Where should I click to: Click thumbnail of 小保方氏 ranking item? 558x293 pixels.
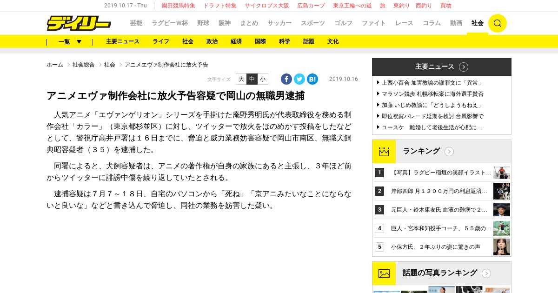(x=502, y=247)
